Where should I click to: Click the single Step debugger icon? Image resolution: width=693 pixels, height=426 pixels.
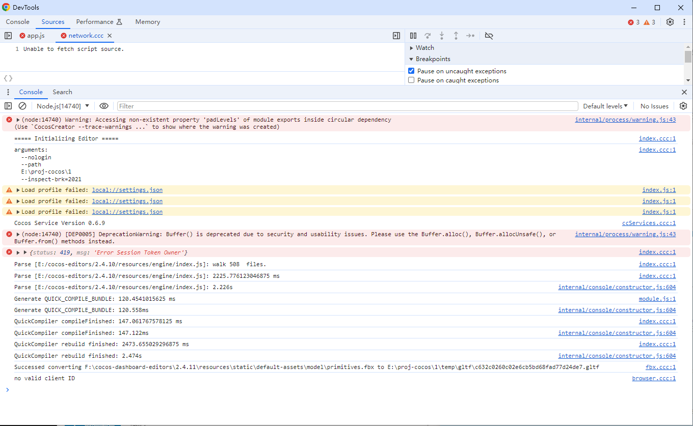(470, 36)
